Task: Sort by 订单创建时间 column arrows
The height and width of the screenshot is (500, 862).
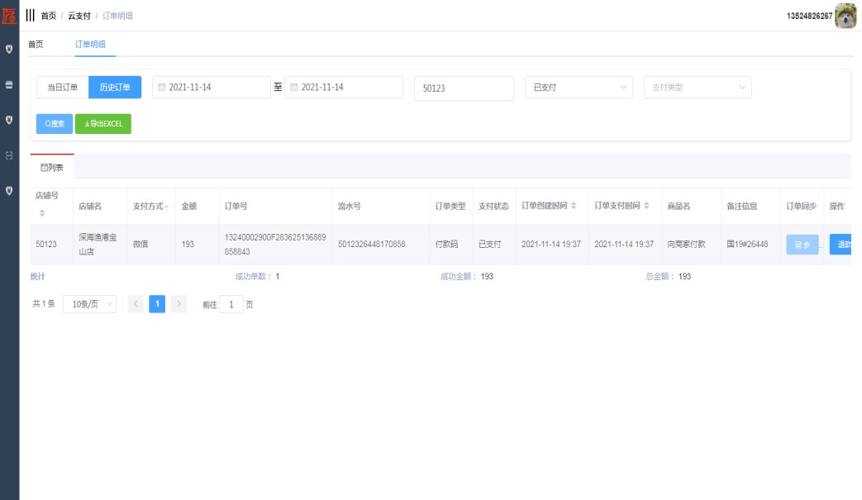Action: click(574, 206)
